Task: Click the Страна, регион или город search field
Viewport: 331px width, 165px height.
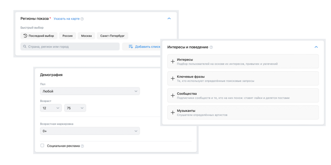Action: pos(70,46)
